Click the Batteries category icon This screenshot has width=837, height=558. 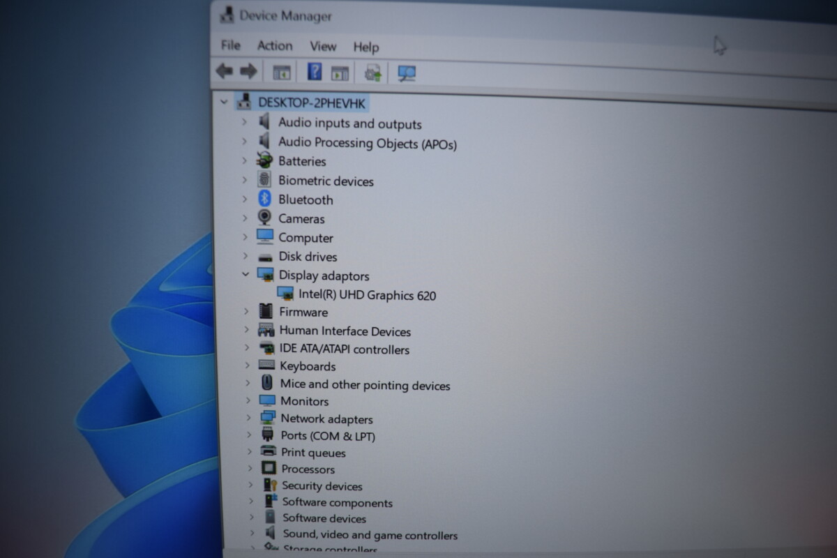coord(264,160)
